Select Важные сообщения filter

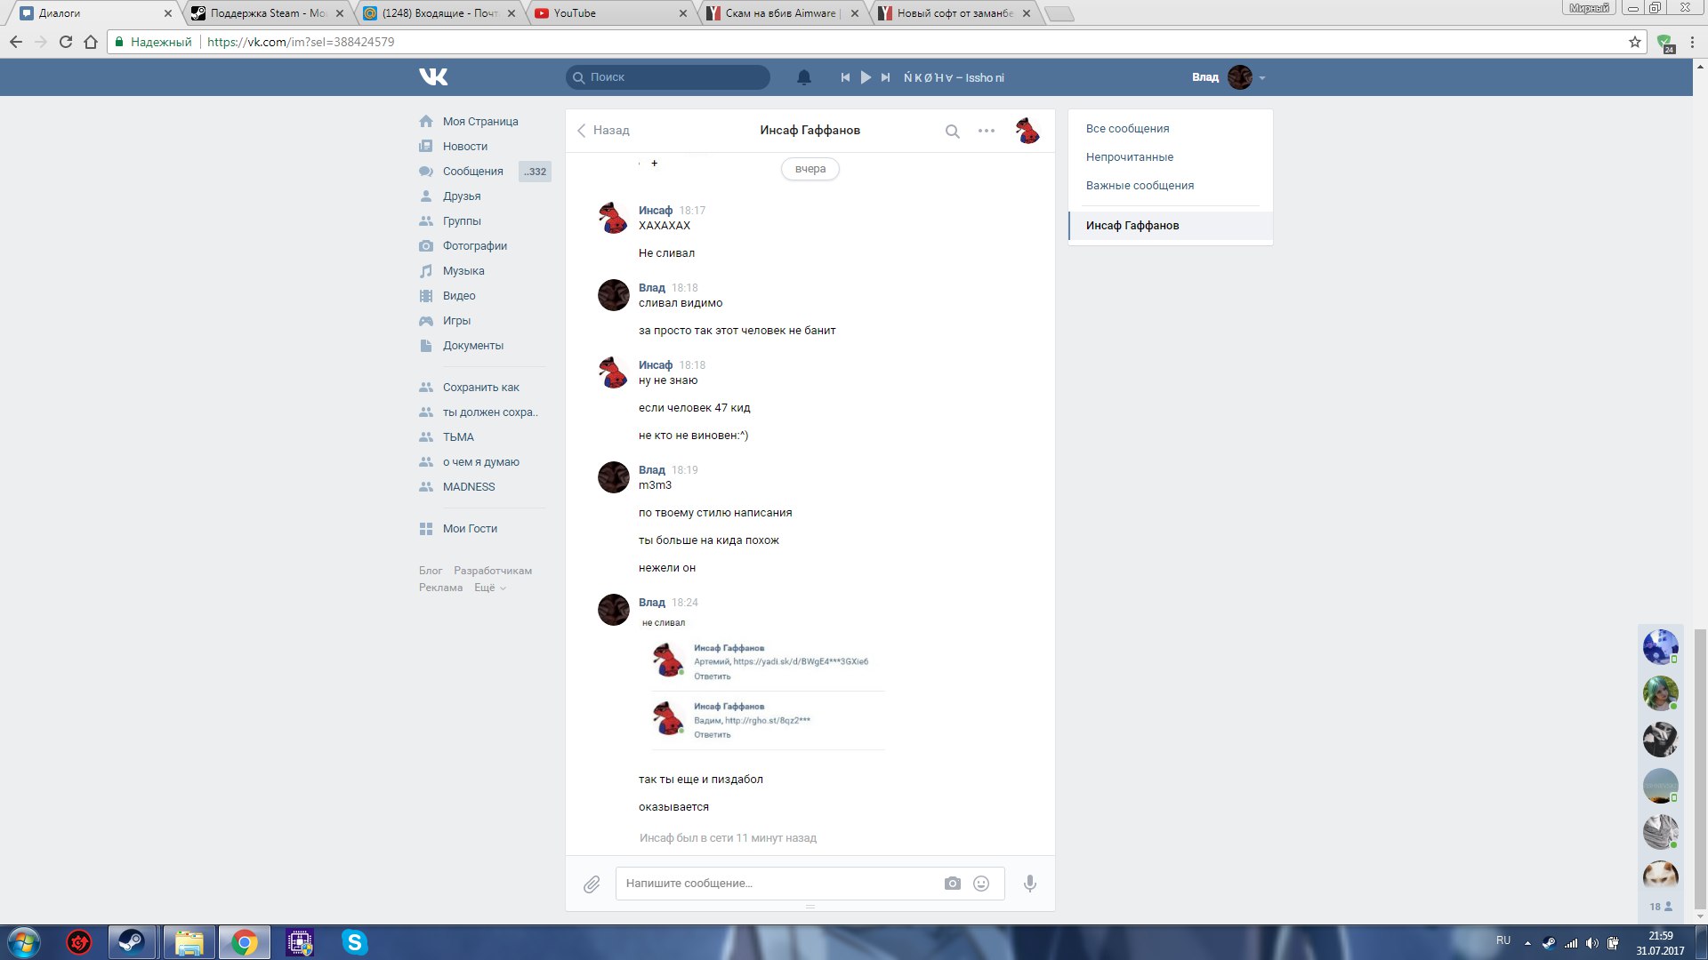1140,186
